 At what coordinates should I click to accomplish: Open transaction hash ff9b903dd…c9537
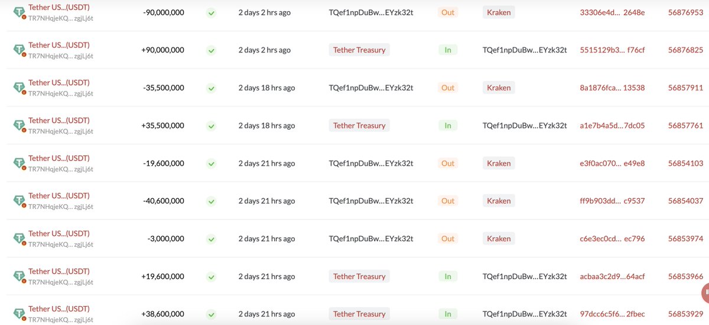(x=612, y=201)
